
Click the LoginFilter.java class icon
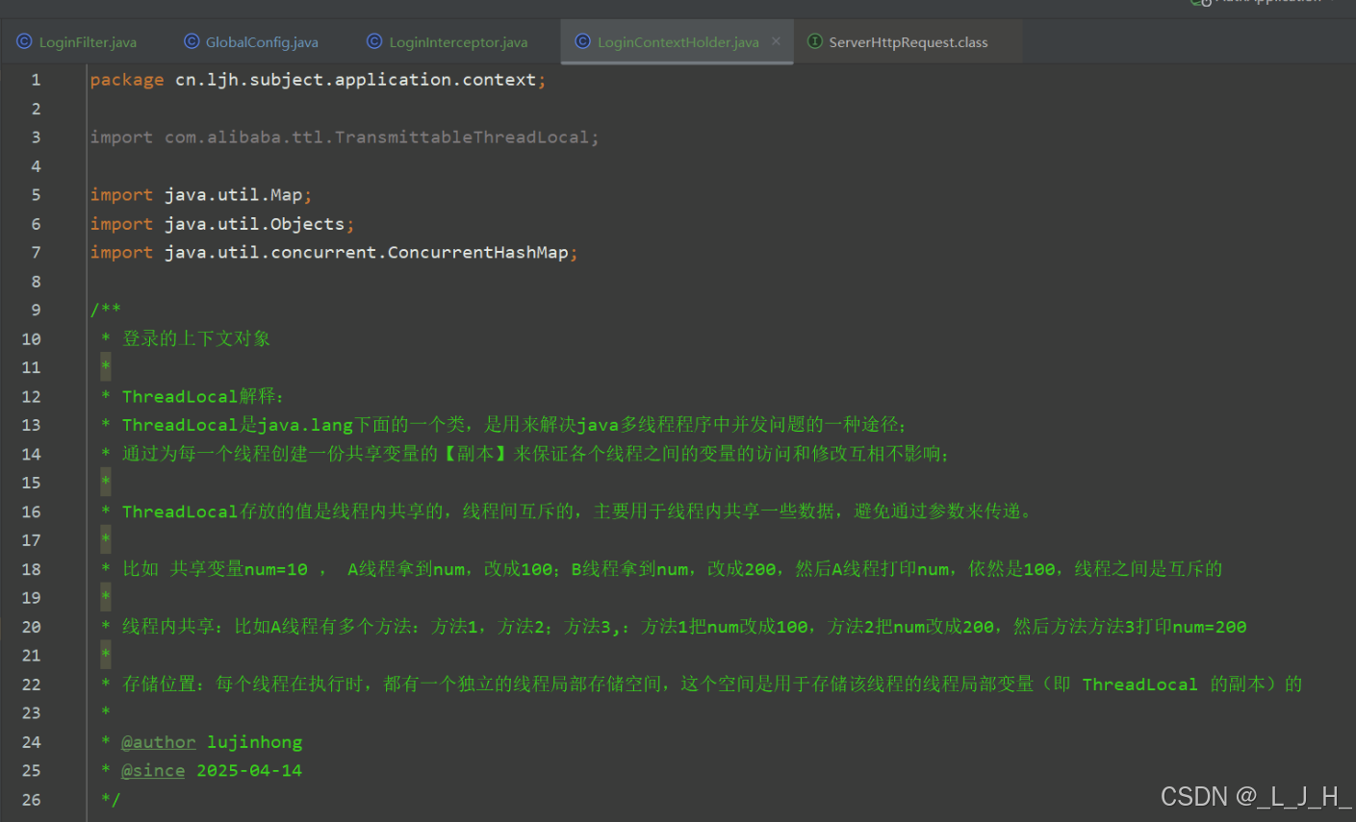(x=24, y=42)
